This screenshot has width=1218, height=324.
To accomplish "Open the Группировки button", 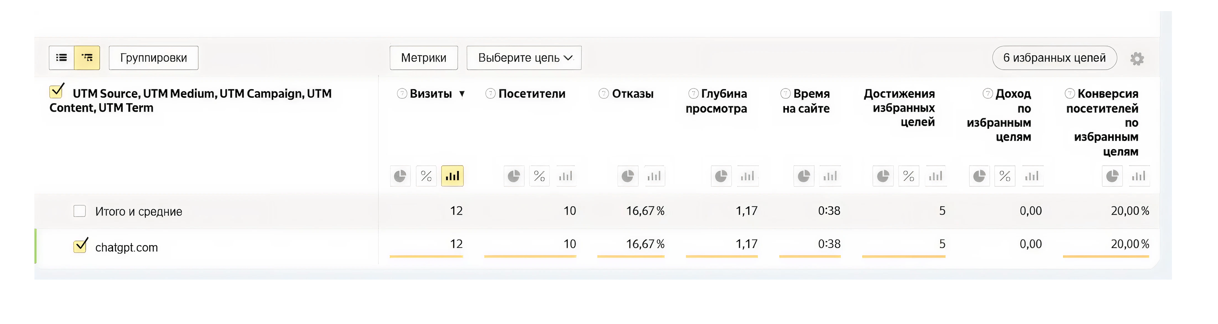I will pyautogui.click(x=153, y=58).
